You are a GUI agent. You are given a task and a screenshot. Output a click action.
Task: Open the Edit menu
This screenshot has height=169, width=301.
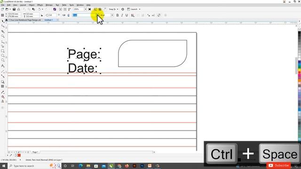[x=9, y=5]
